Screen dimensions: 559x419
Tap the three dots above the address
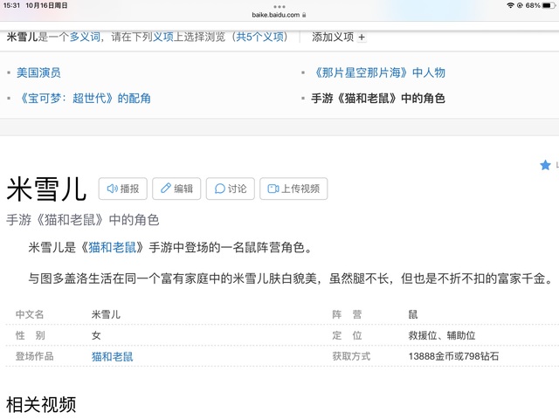(279, 7)
